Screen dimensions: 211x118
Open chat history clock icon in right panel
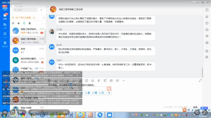pyautogui.click(x=207, y=23)
